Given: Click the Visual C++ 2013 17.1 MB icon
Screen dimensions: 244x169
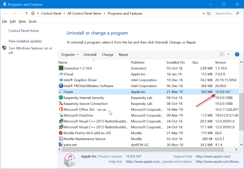Looking at the screenshot, I should pos(61,127).
